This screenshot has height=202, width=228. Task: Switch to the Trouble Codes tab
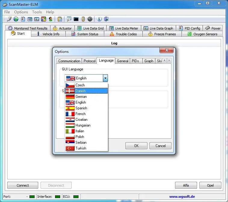[x=123, y=34]
